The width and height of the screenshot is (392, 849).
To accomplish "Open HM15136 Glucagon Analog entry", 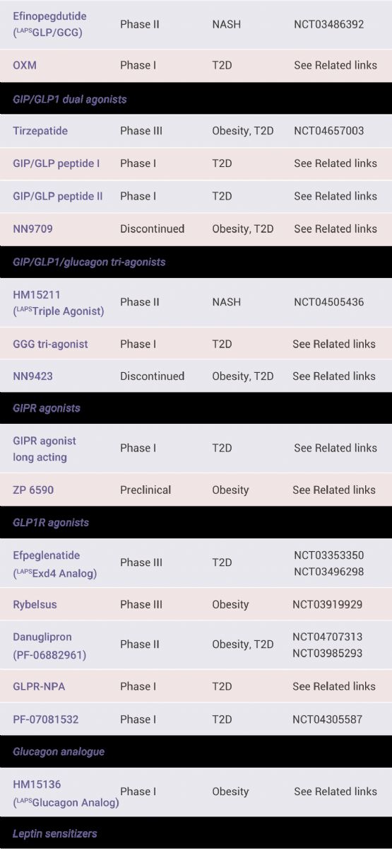I will [66, 793].
